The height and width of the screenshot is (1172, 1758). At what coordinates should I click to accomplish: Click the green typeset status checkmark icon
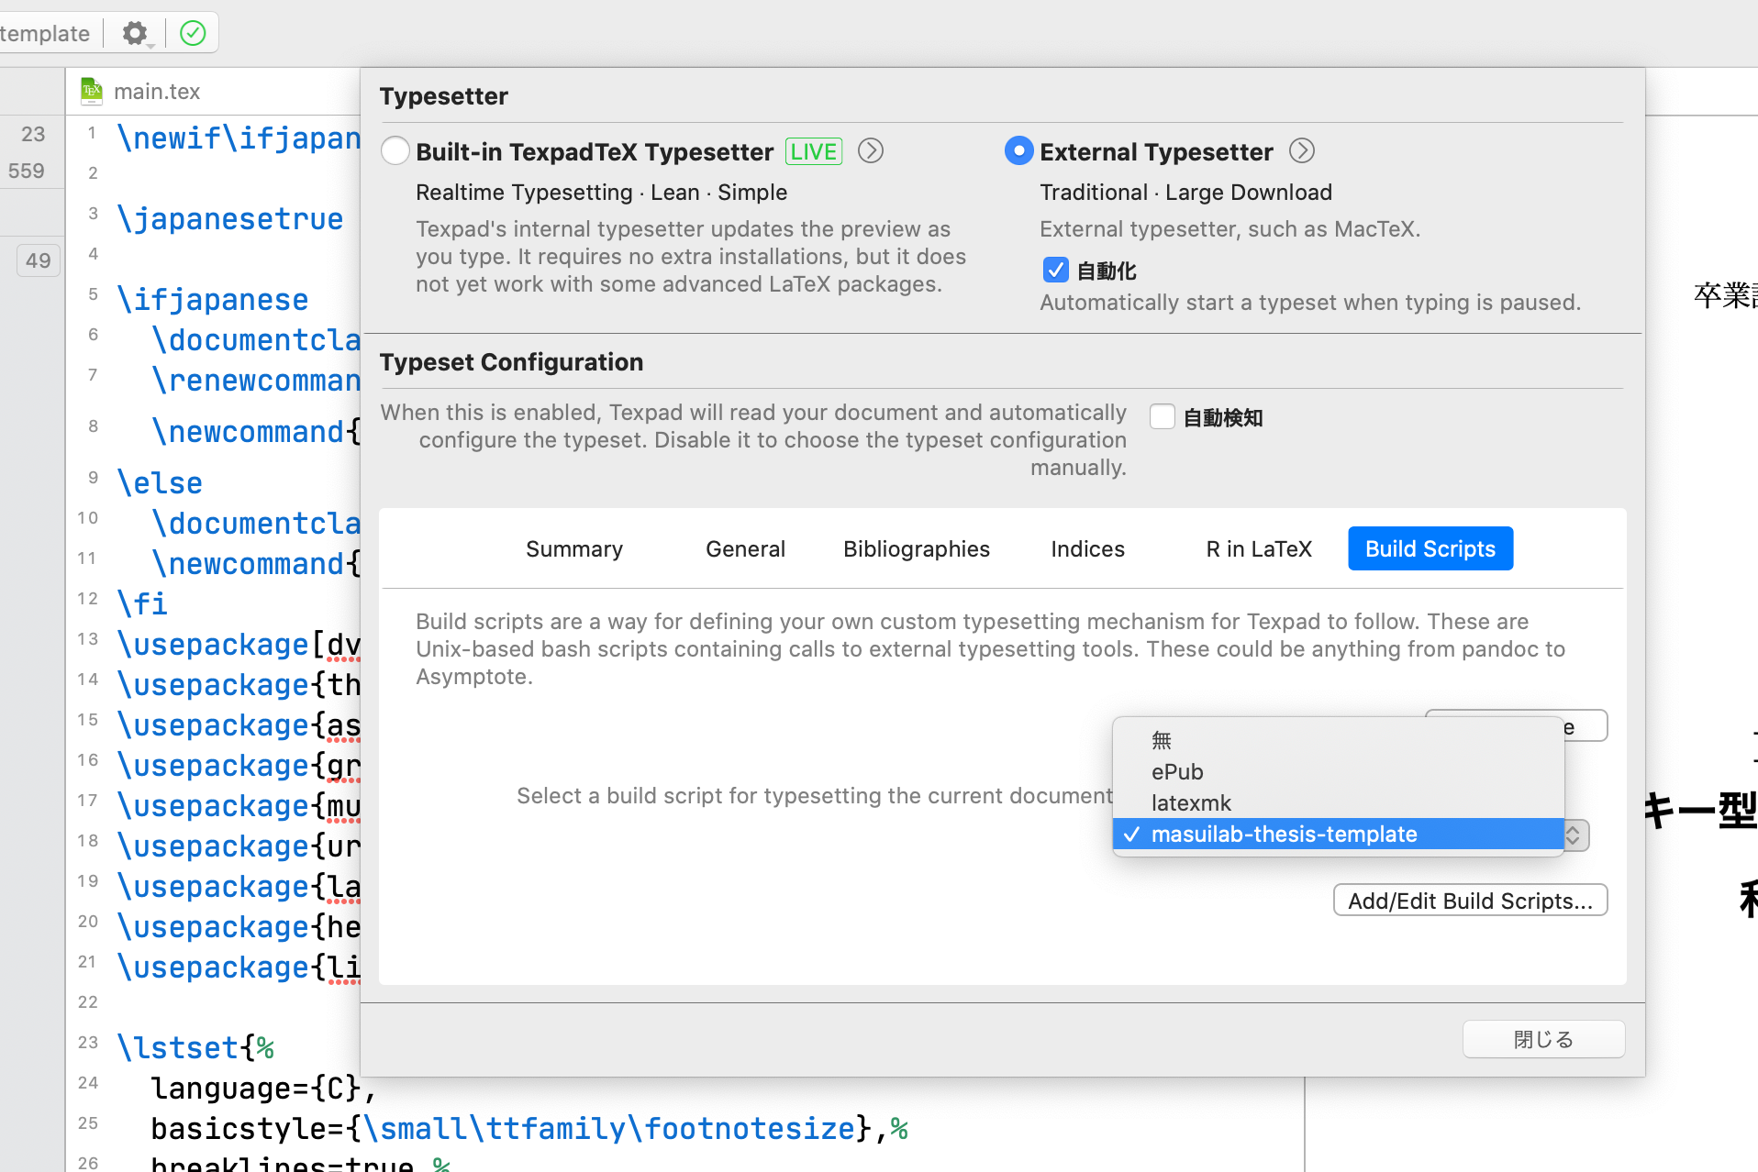coord(193,34)
